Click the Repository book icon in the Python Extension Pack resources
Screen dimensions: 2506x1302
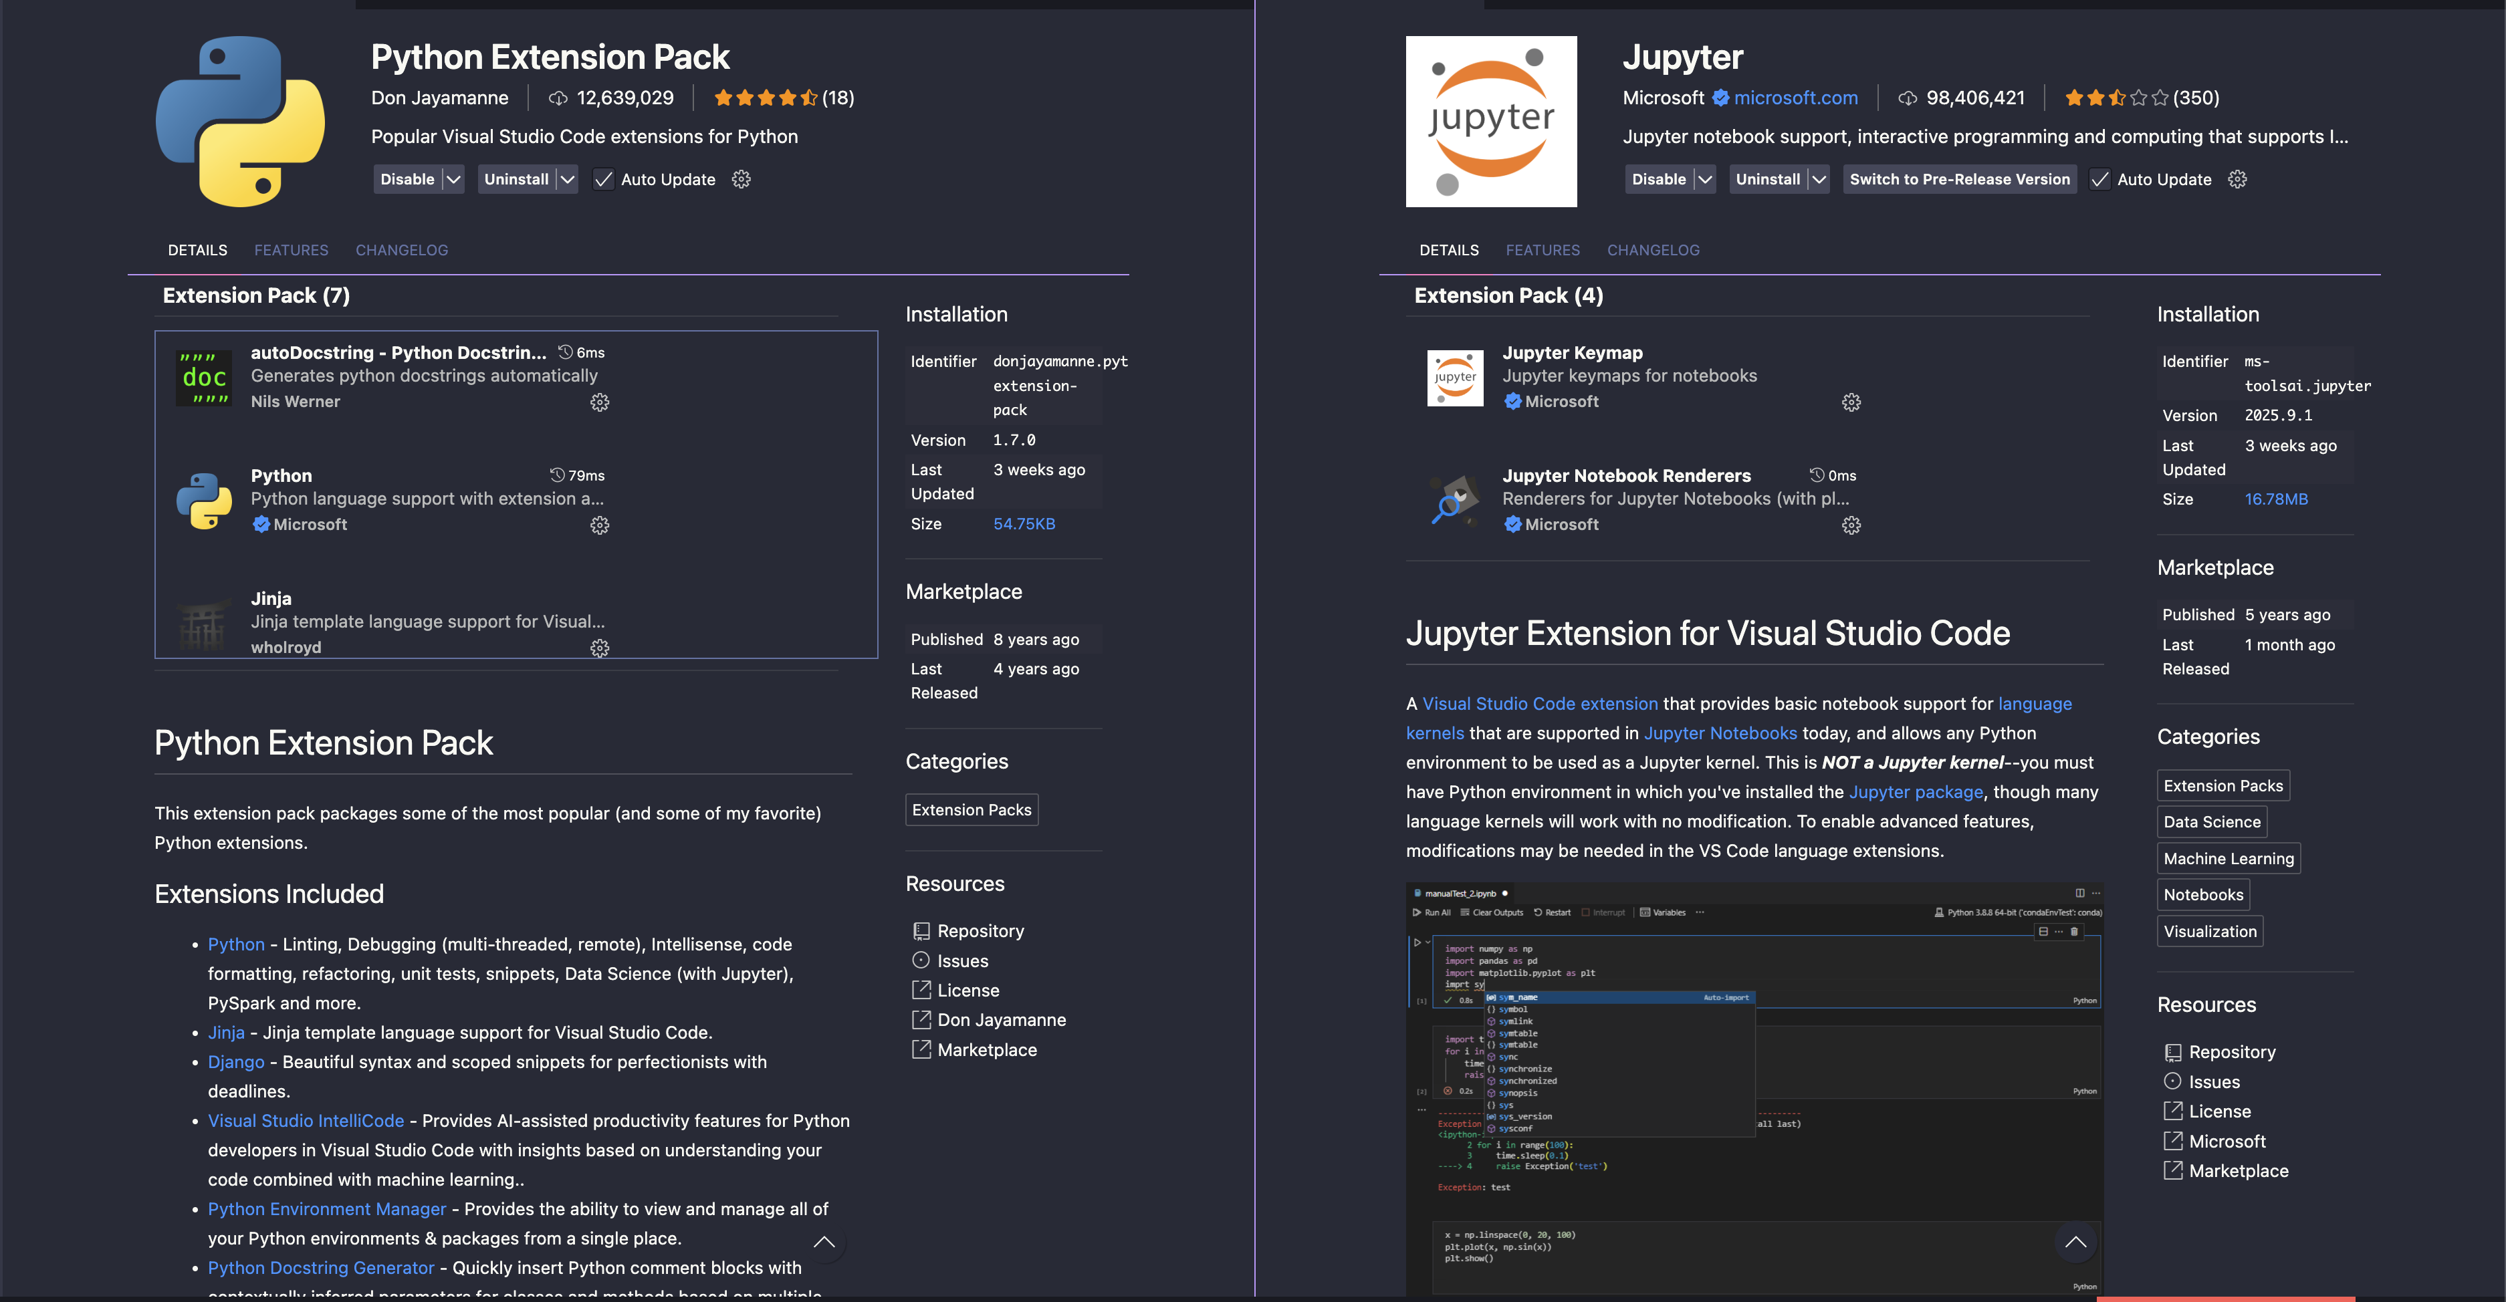pos(920,930)
